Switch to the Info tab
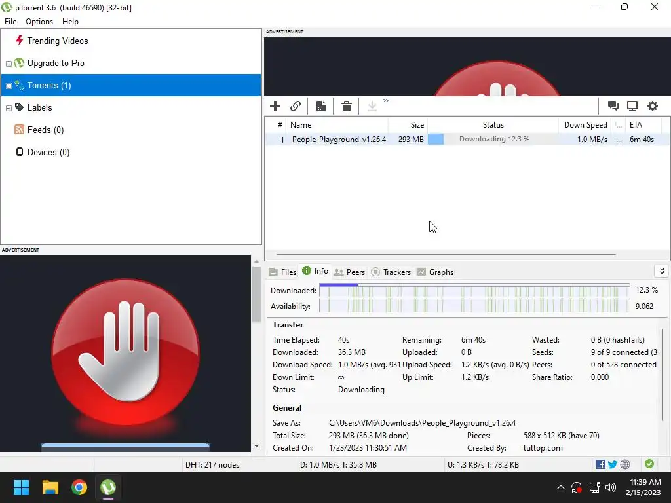 click(315, 271)
